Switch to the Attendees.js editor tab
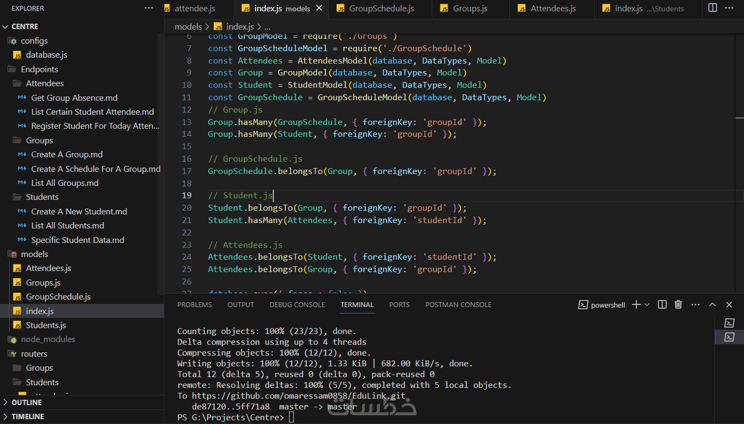Image resolution: width=744 pixels, height=424 pixels. (x=552, y=8)
